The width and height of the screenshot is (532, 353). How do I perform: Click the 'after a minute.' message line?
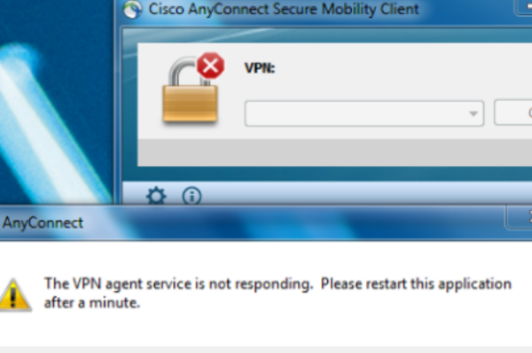click(x=92, y=302)
